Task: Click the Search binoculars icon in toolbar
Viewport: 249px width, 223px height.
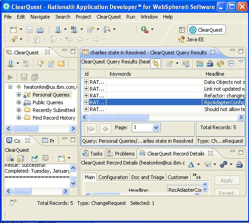Action: [107, 29]
